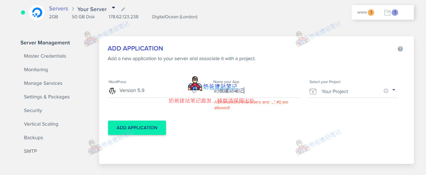Click the DigitalOcean server logo

pos(37,13)
